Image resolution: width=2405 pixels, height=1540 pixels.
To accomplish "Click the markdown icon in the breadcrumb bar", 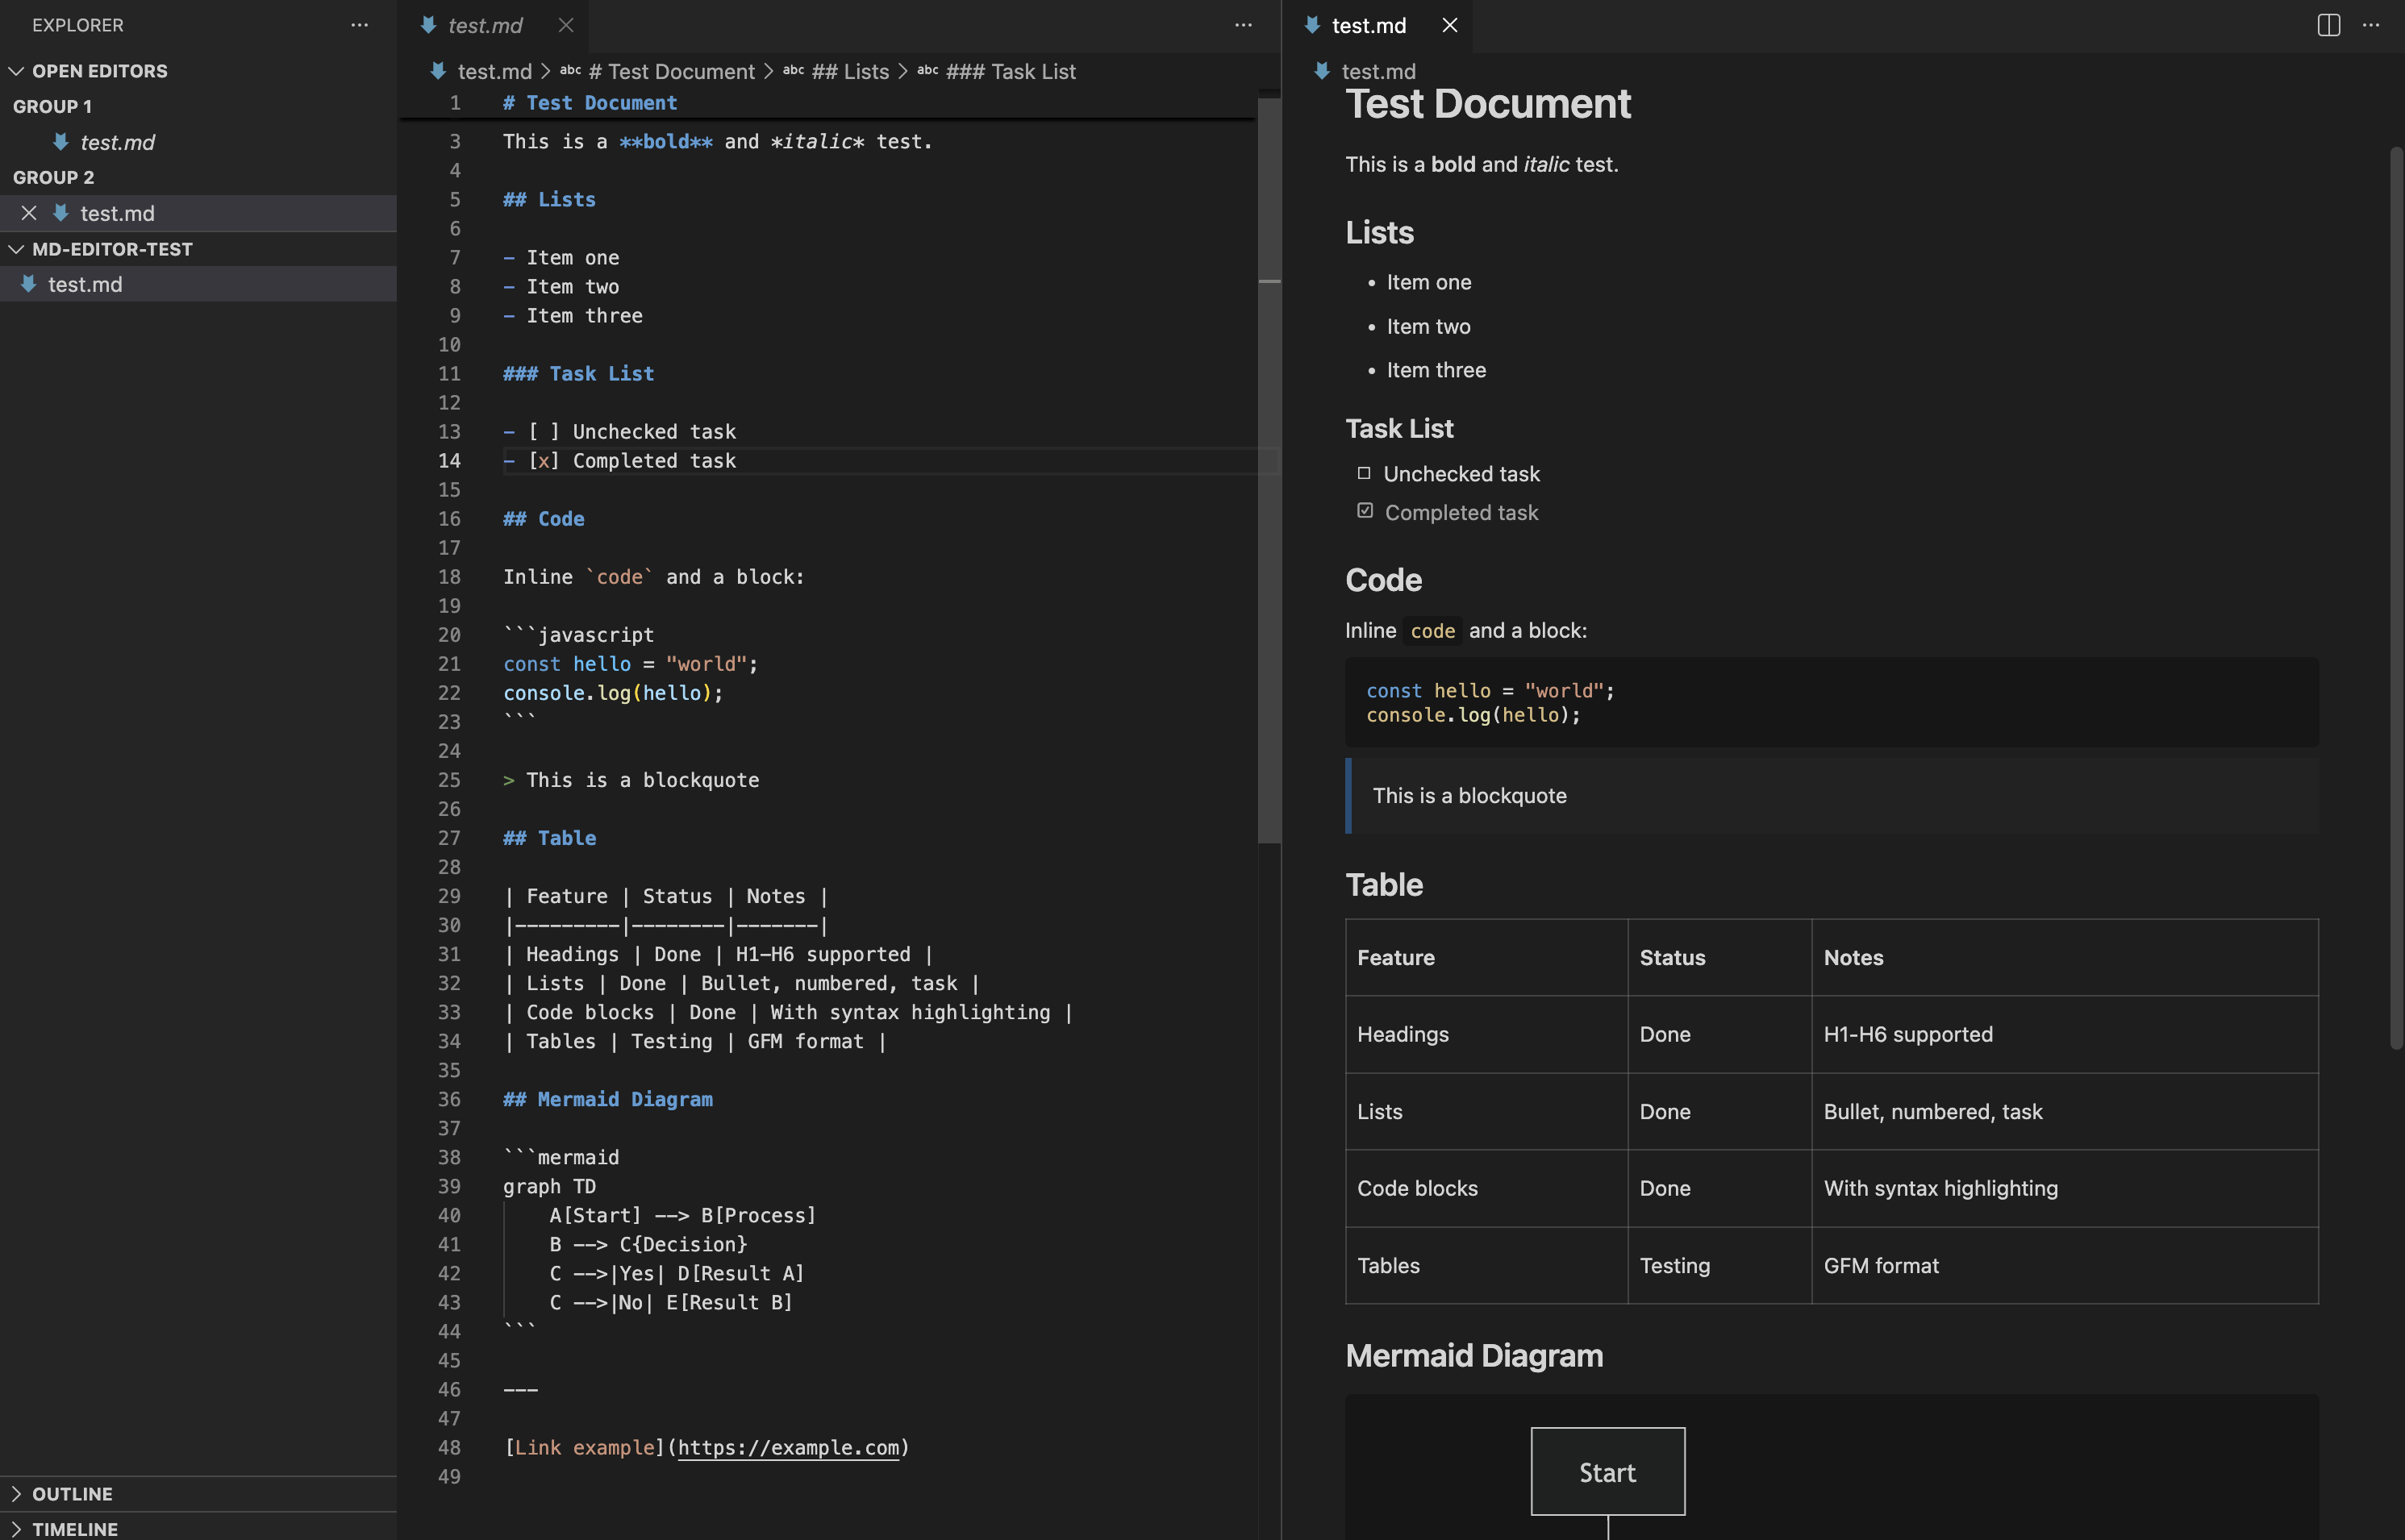I will [x=437, y=71].
